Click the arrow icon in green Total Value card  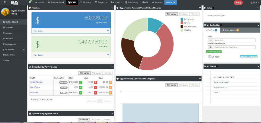(108, 55)
